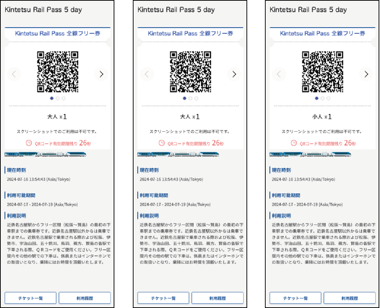Tap next arrow on first adult ticket

pos(101,74)
